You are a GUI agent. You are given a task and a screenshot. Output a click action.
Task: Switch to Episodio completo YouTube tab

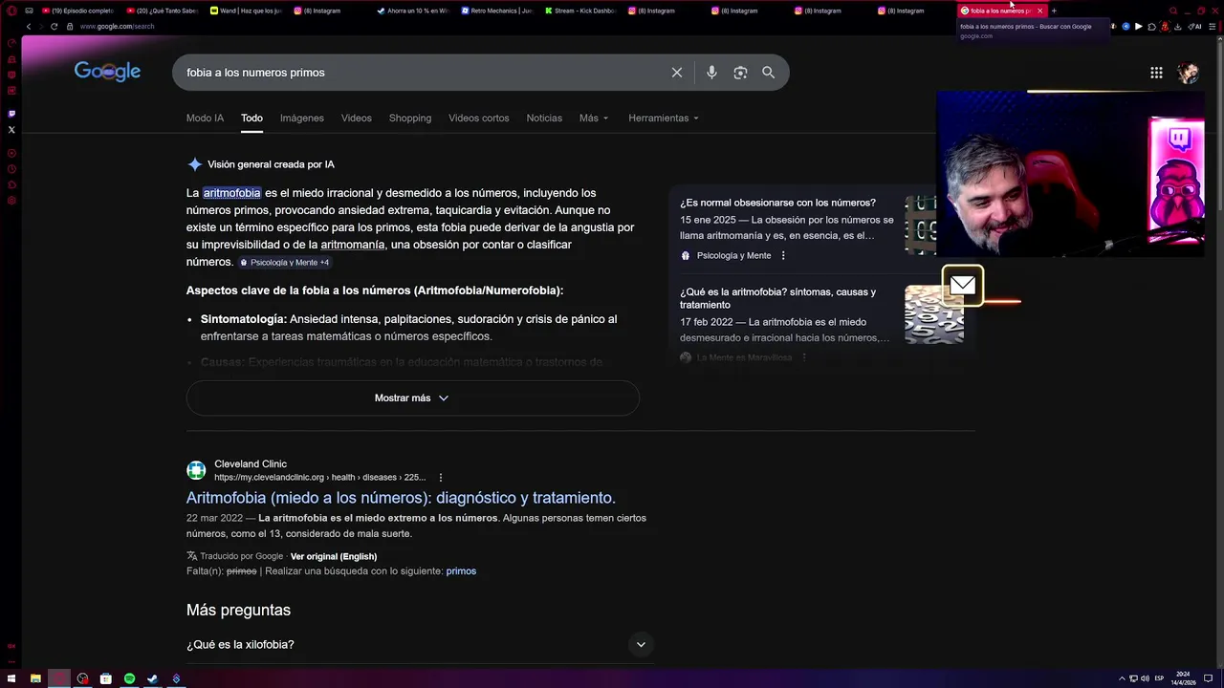(79, 11)
